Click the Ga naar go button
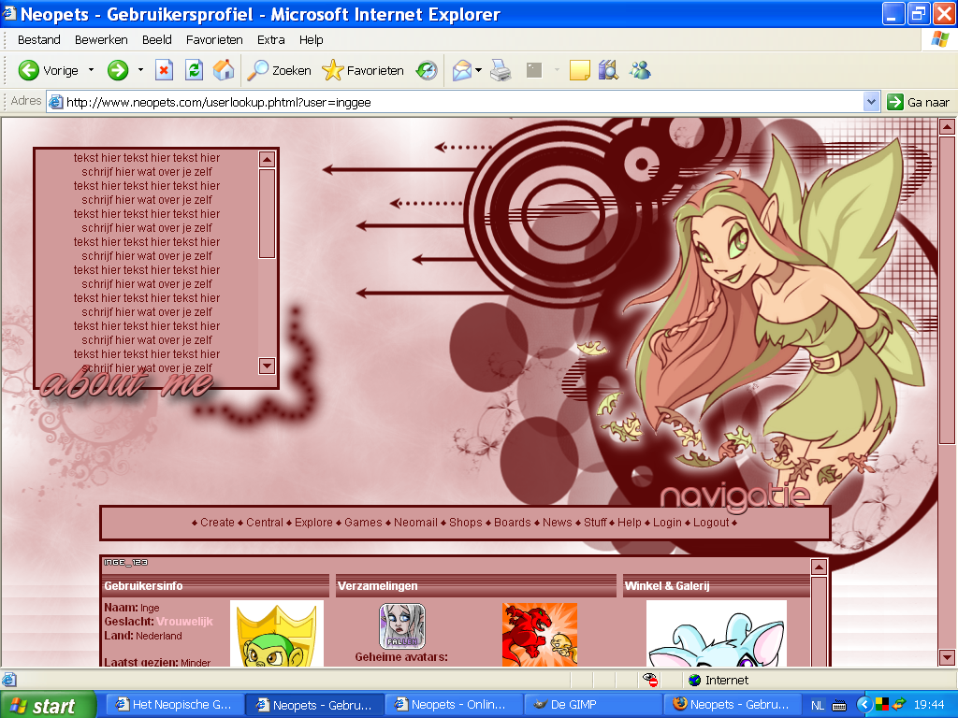This screenshot has width=958, height=718. 919,102
